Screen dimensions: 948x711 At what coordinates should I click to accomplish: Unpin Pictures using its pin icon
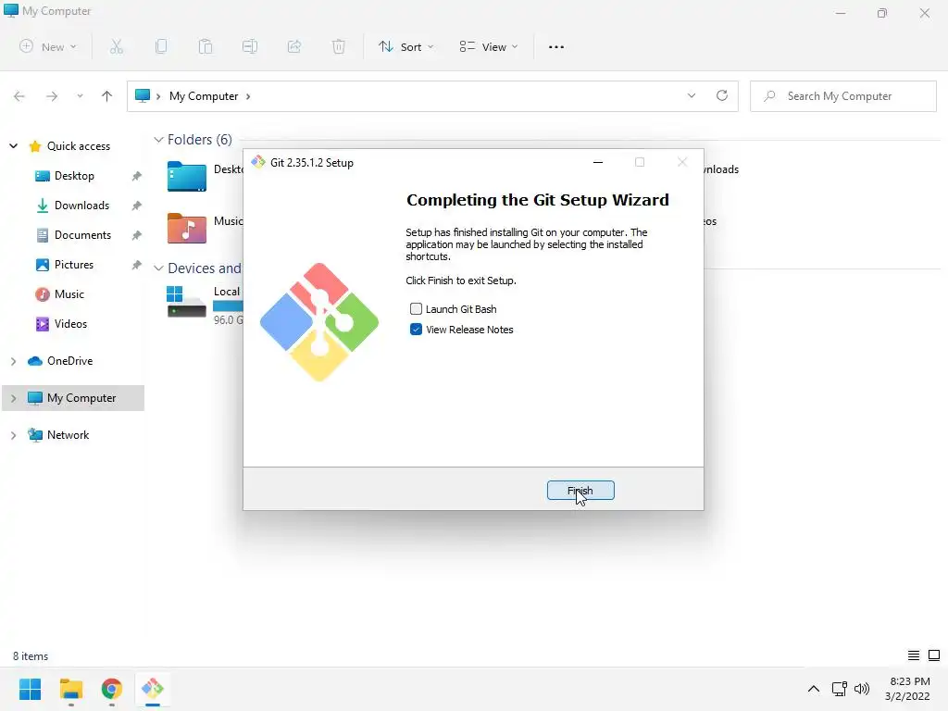(137, 264)
